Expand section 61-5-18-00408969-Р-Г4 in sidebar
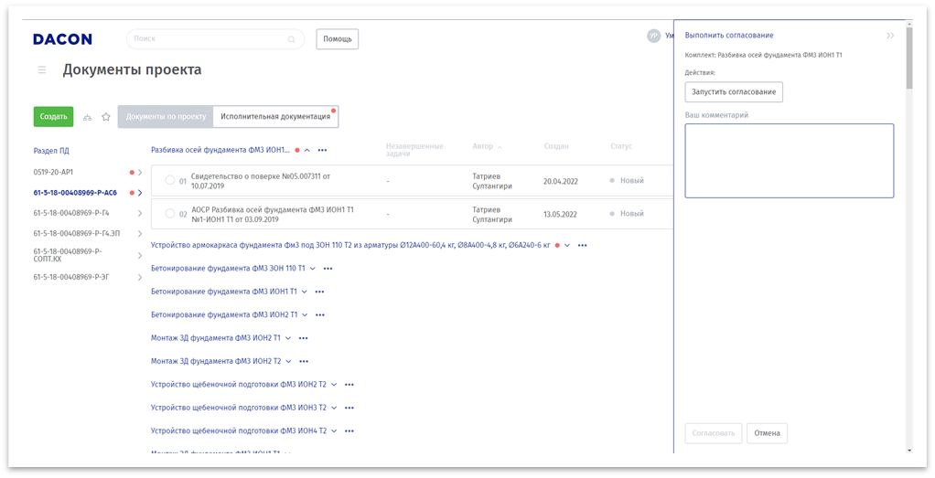 point(139,213)
